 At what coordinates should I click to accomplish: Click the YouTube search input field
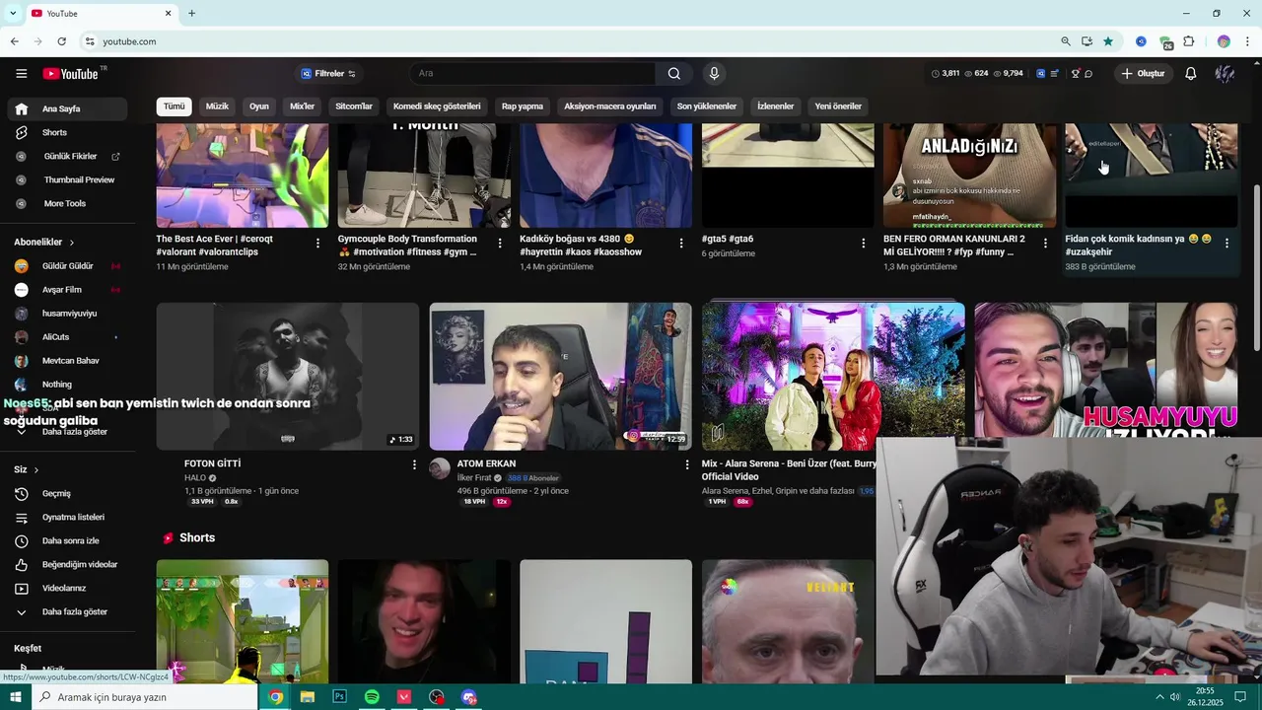[532, 74]
